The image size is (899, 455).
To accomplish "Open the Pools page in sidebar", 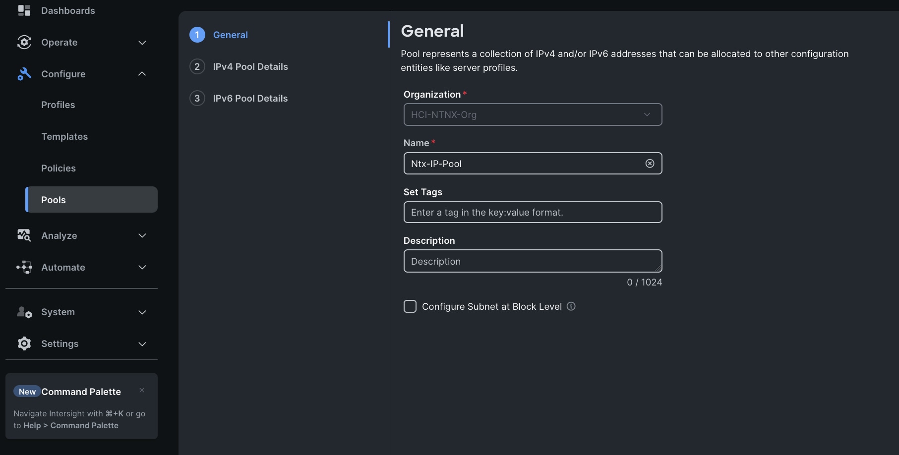I will (x=53, y=200).
